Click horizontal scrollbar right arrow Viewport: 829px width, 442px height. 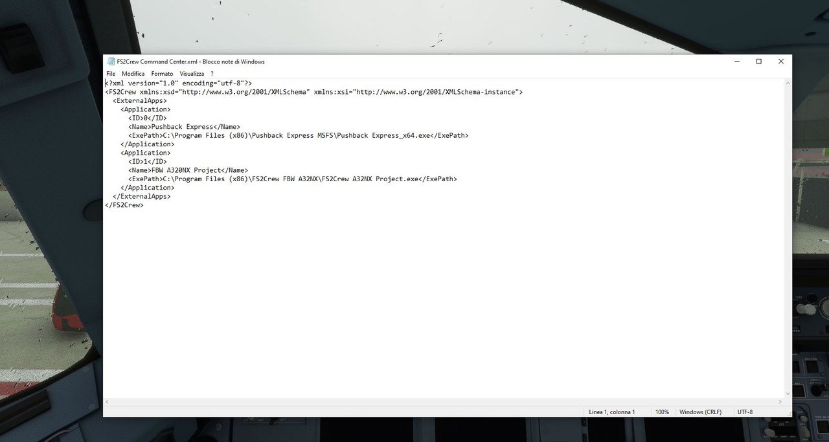point(779,402)
